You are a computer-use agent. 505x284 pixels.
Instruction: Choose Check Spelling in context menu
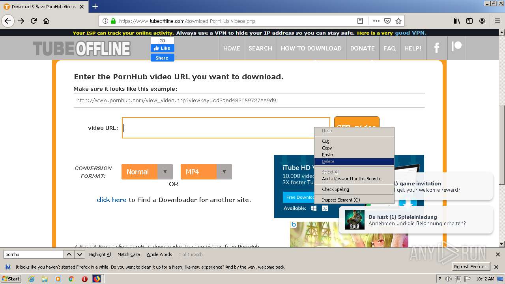[354, 189]
